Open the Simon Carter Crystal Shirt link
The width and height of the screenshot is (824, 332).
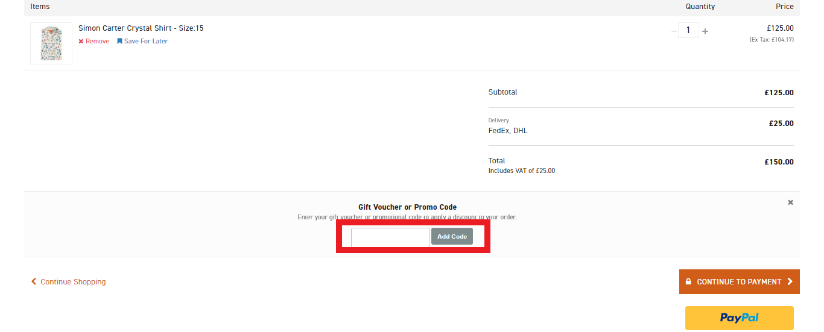pos(141,28)
